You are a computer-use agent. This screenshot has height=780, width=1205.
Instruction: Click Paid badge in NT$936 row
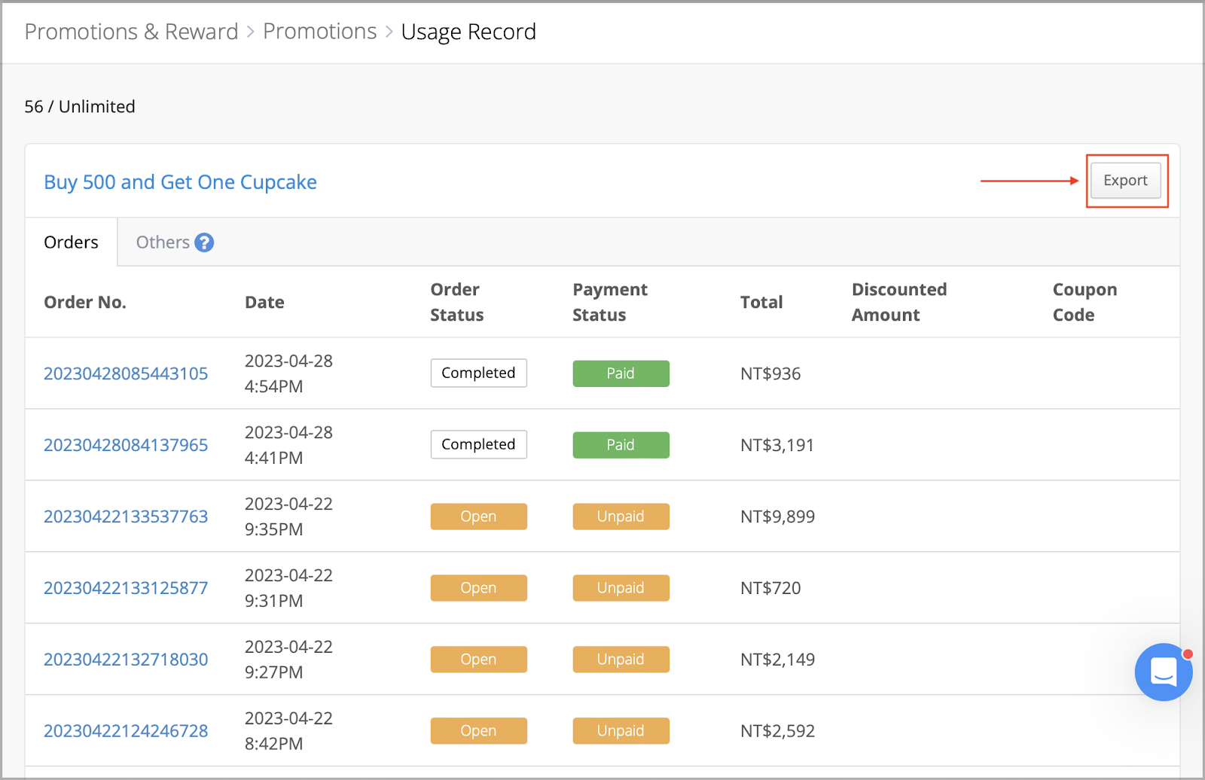click(621, 373)
